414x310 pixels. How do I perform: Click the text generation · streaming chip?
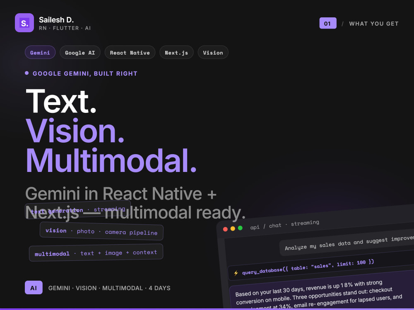[x=78, y=210]
